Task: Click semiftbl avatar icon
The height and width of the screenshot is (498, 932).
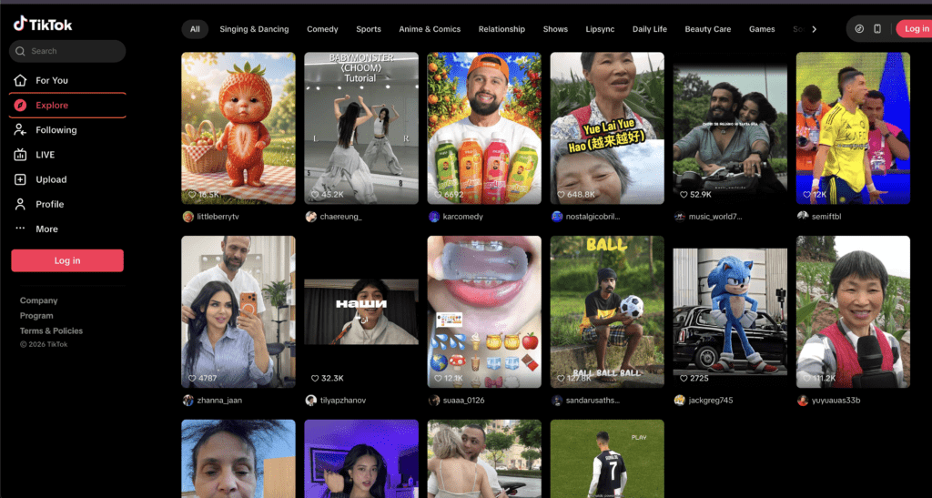Action: (x=803, y=217)
